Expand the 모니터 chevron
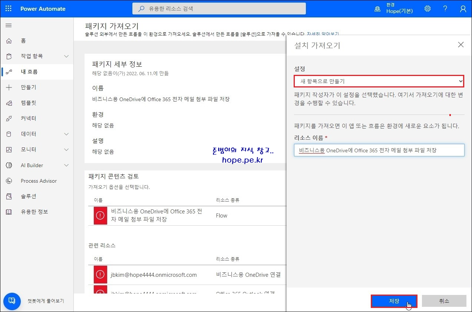472x312 pixels. [x=66, y=150]
